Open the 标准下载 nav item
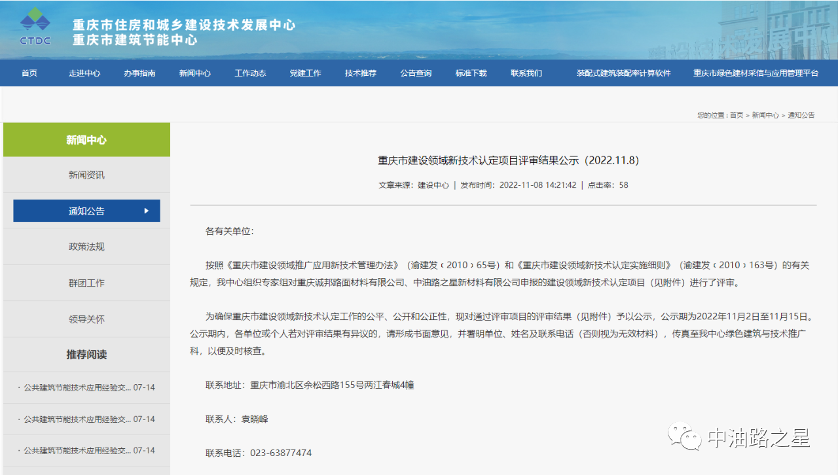 471,73
